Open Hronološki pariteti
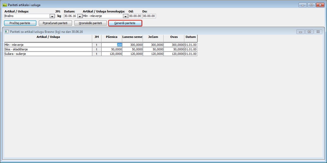 coord(90,23)
